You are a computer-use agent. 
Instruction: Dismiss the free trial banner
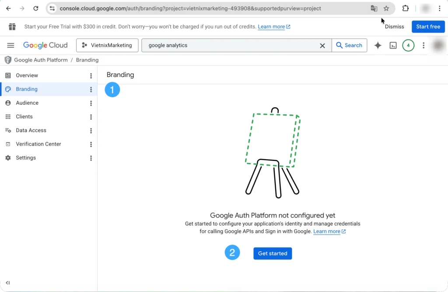point(394,27)
